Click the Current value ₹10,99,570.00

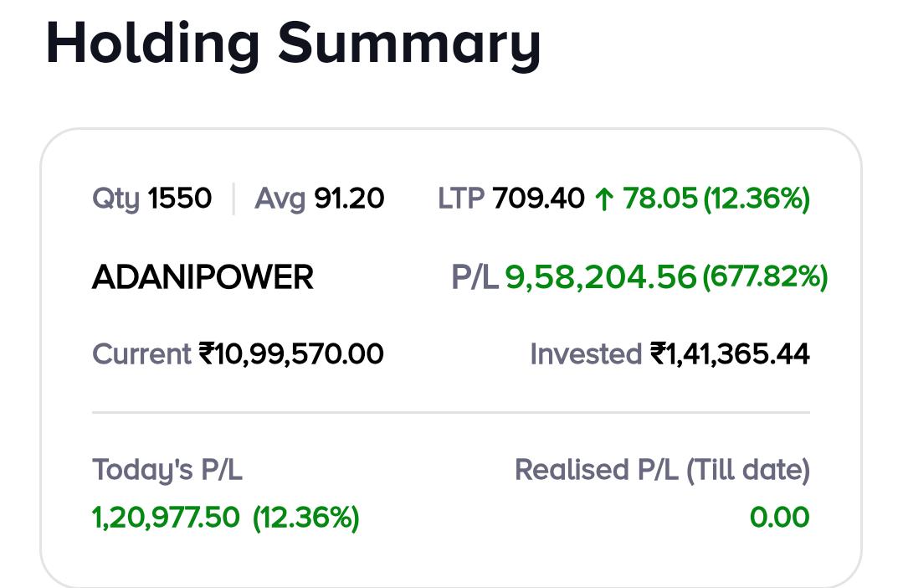(x=291, y=354)
